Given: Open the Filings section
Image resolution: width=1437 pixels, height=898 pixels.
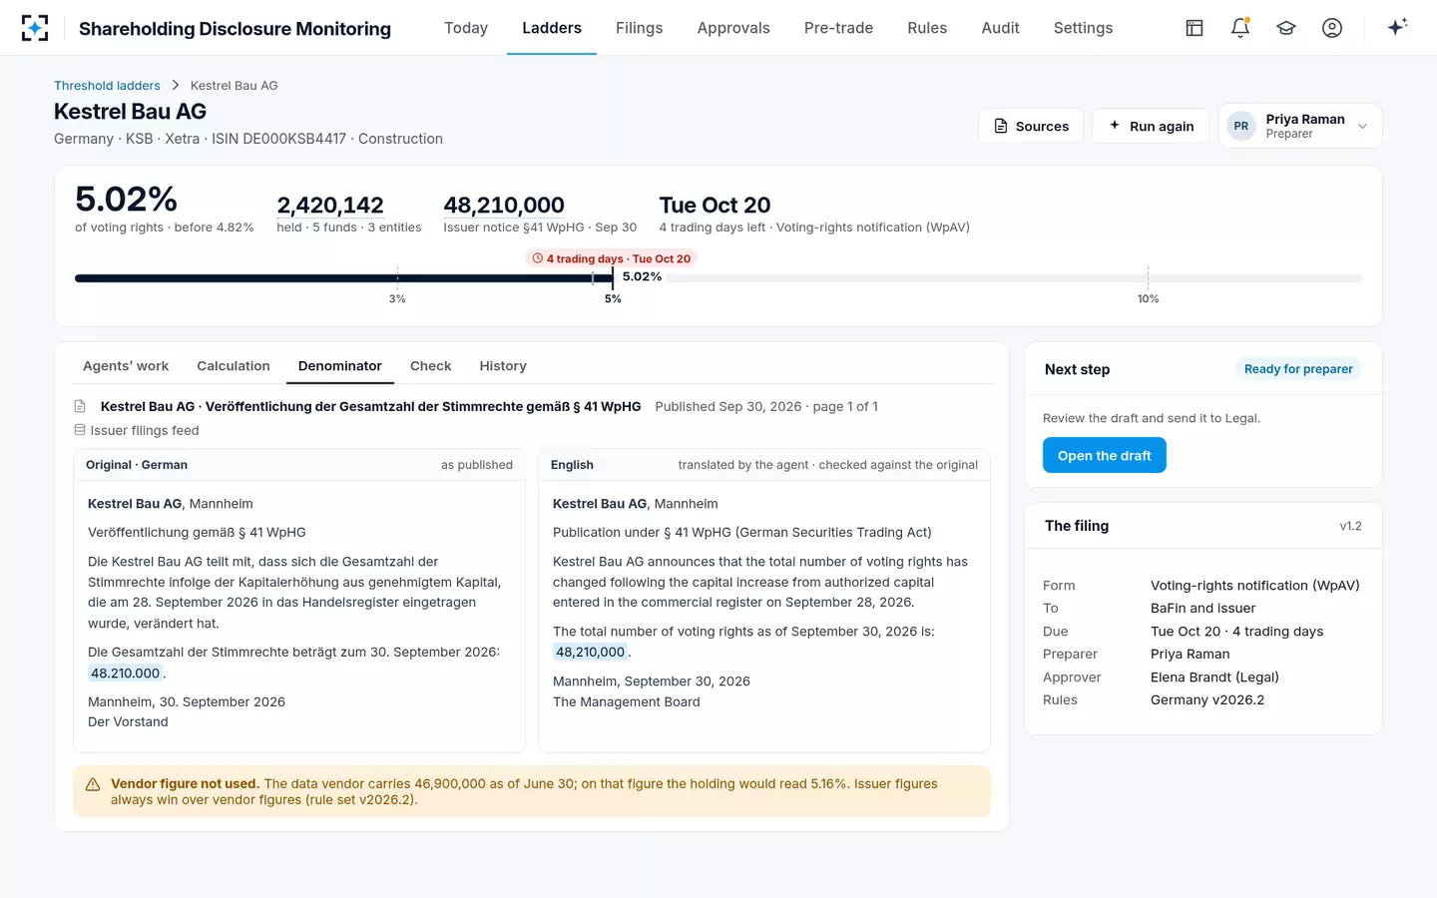Looking at the screenshot, I should [x=639, y=28].
